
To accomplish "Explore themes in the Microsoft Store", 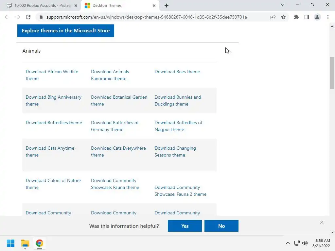I will click(x=65, y=30).
